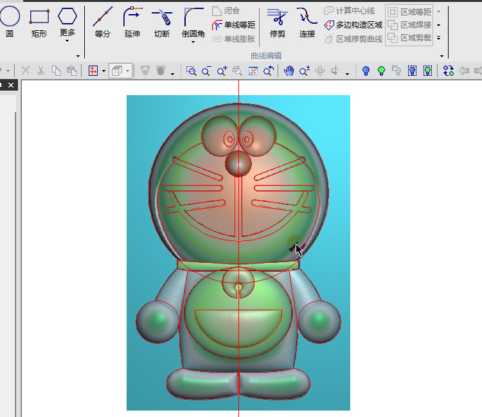The height and width of the screenshot is (417, 482).
Task: Click the second gray shading icon
Action: coord(161,71)
